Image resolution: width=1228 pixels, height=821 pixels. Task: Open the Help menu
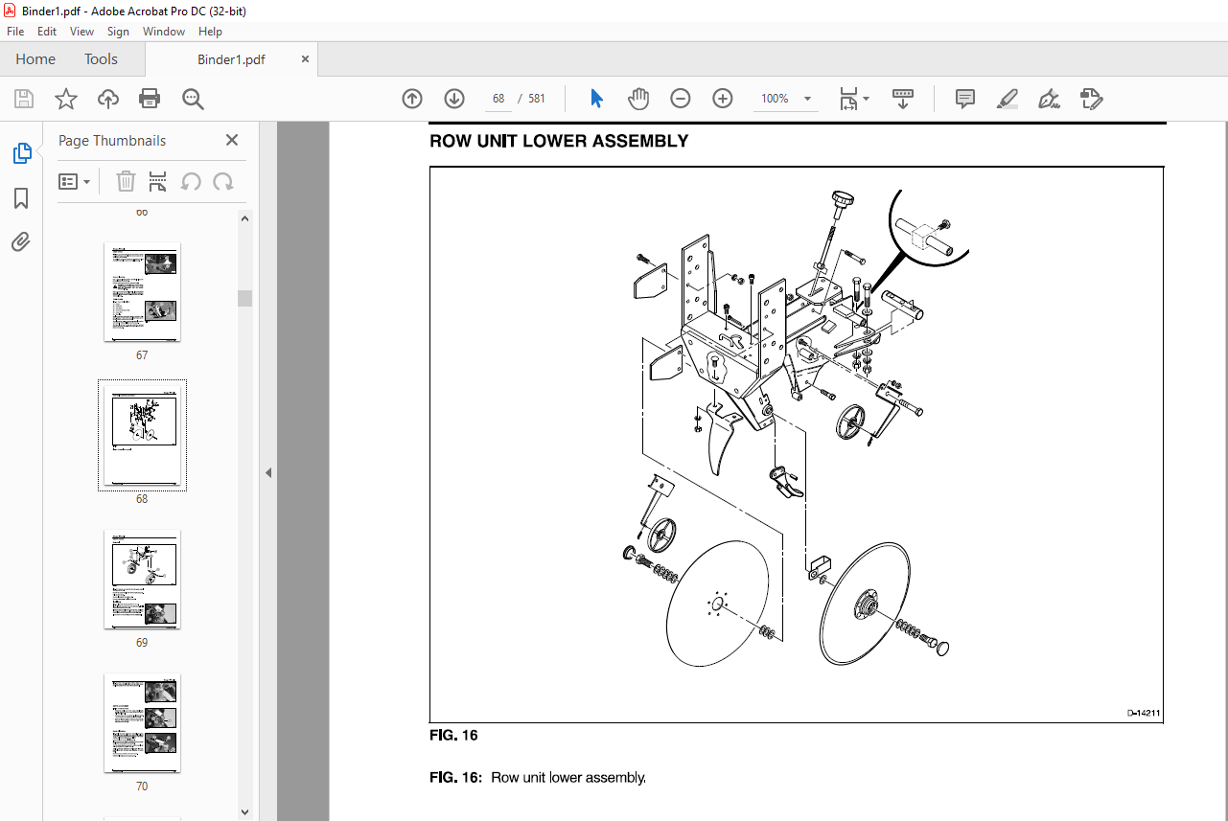point(210,32)
